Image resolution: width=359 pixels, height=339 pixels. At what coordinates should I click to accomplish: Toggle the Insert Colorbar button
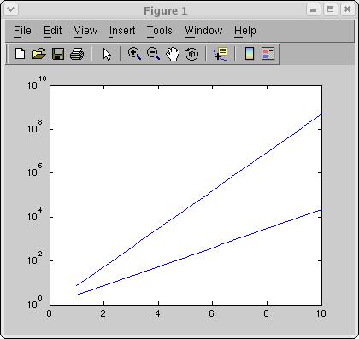(x=250, y=54)
